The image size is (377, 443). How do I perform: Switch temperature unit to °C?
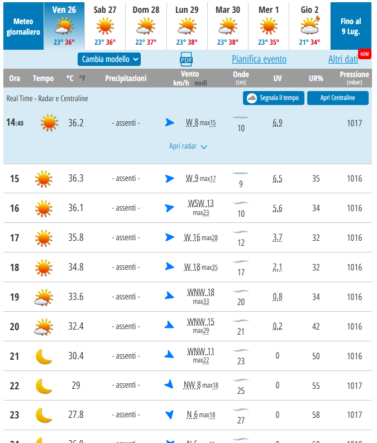(x=70, y=78)
